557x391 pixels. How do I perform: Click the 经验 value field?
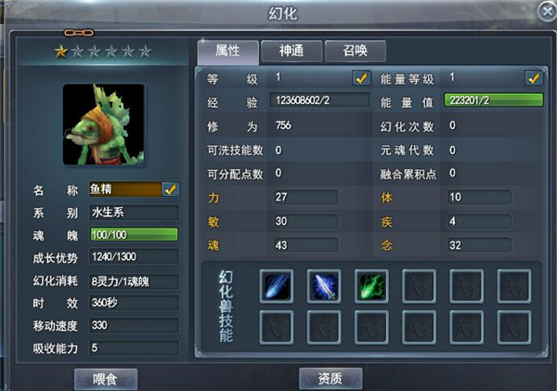pos(319,100)
